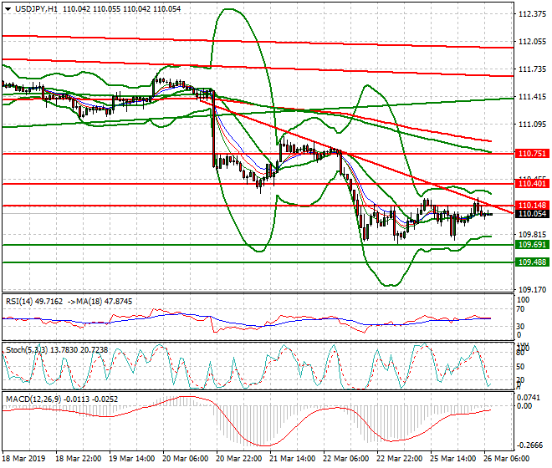Click the 110.401 red price label
The height and width of the screenshot is (468, 552).
(x=532, y=183)
